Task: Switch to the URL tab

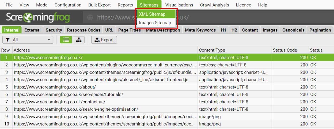Action: [109, 30]
